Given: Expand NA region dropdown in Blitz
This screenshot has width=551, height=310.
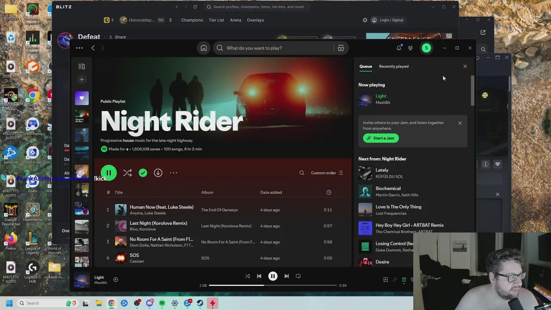Looking at the screenshot, I should pos(170,20).
